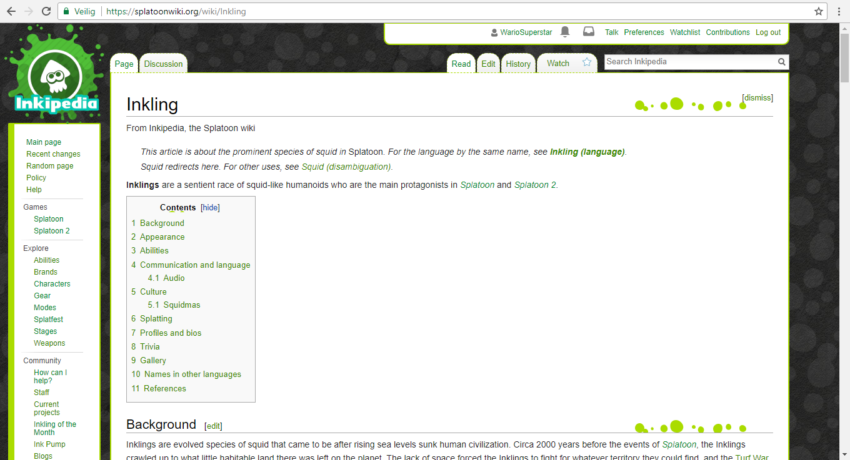
Task: Jump to Communication and language section
Action: [x=195, y=265]
